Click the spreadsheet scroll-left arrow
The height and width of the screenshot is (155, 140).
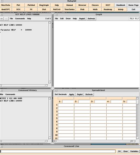(55, 141)
